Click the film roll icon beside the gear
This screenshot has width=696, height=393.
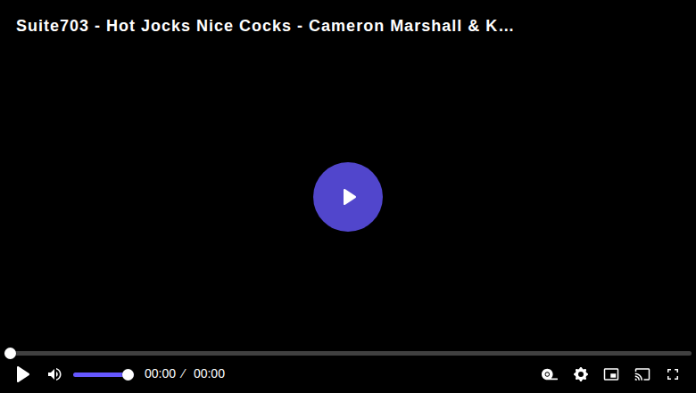(x=550, y=374)
